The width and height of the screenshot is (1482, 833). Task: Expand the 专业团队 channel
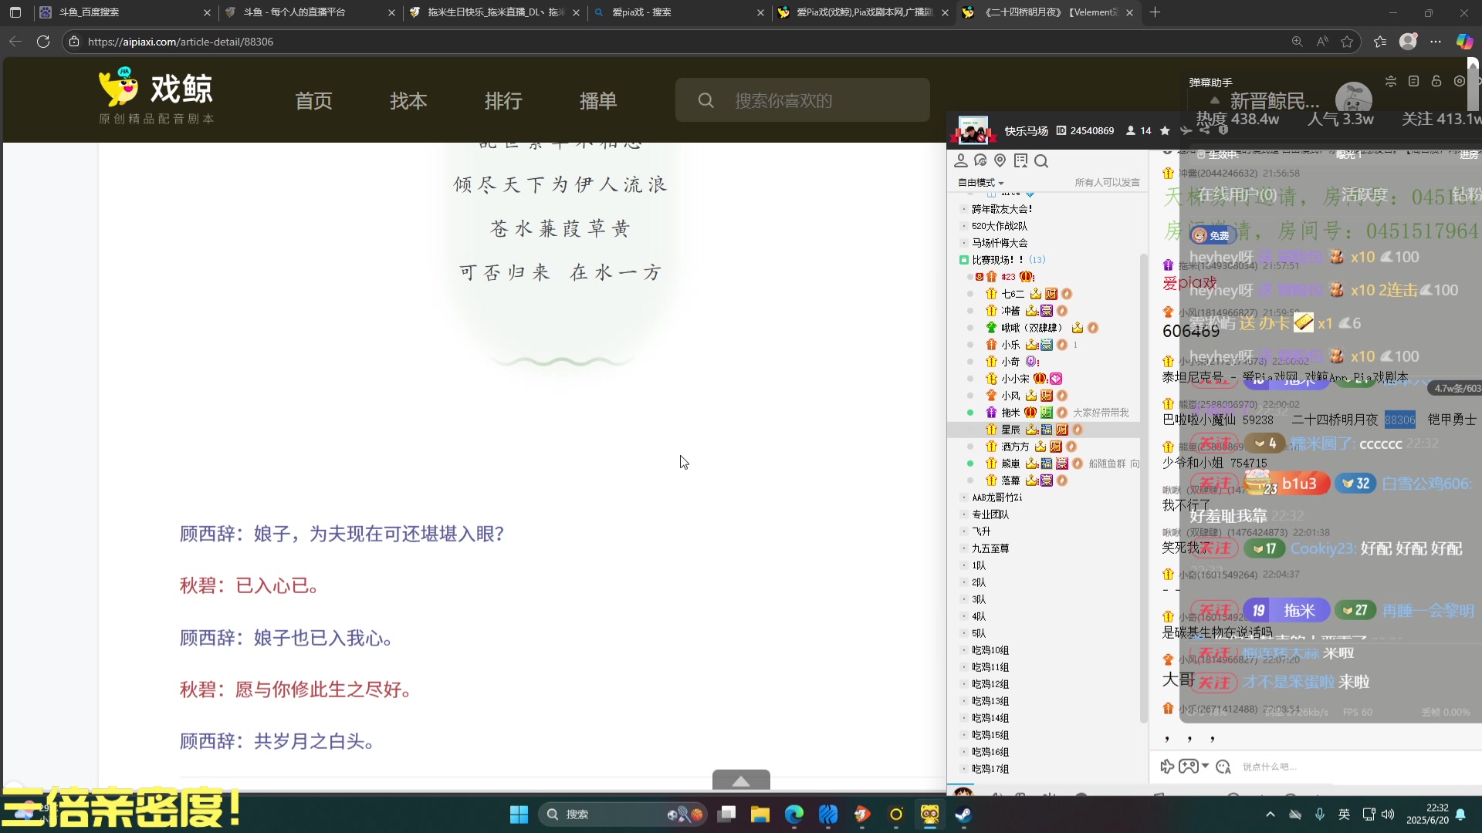pyautogui.click(x=990, y=514)
